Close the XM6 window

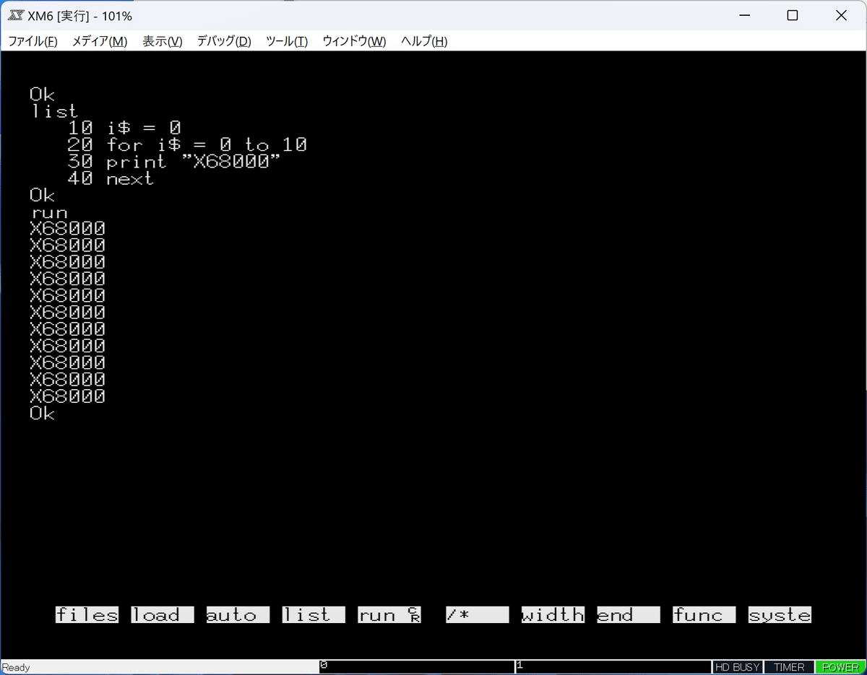coord(842,15)
